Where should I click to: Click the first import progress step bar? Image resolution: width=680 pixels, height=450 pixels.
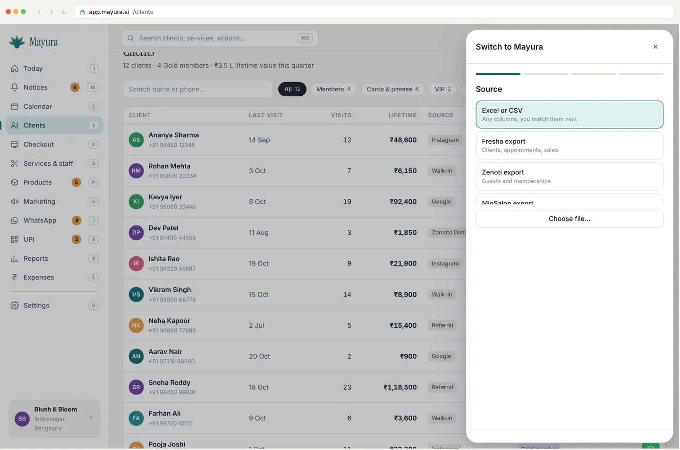pos(498,74)
